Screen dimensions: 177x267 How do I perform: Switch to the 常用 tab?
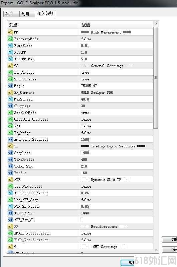tap(27, 14)
